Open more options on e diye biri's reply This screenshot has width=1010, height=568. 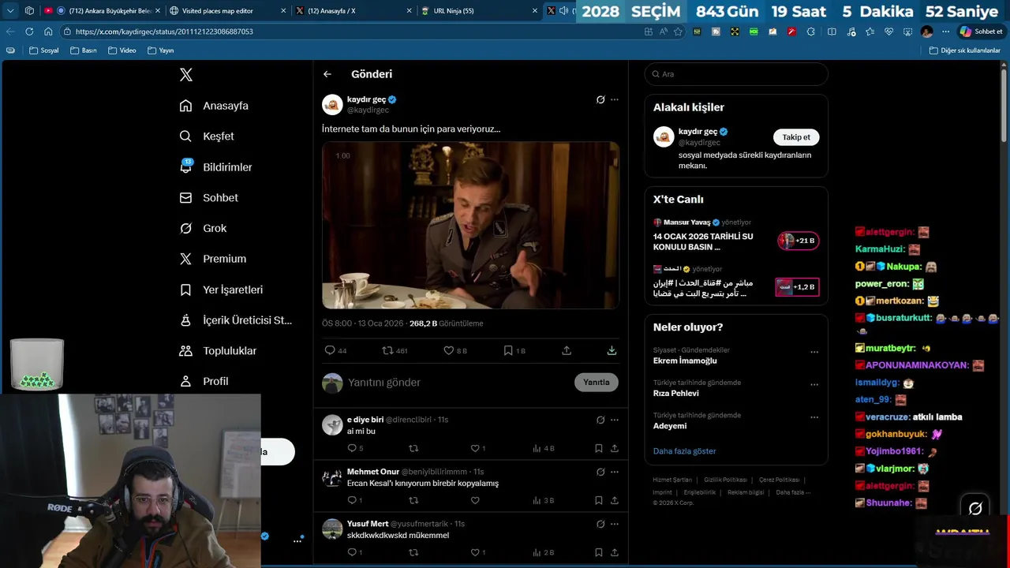click(x=615, y=420)
